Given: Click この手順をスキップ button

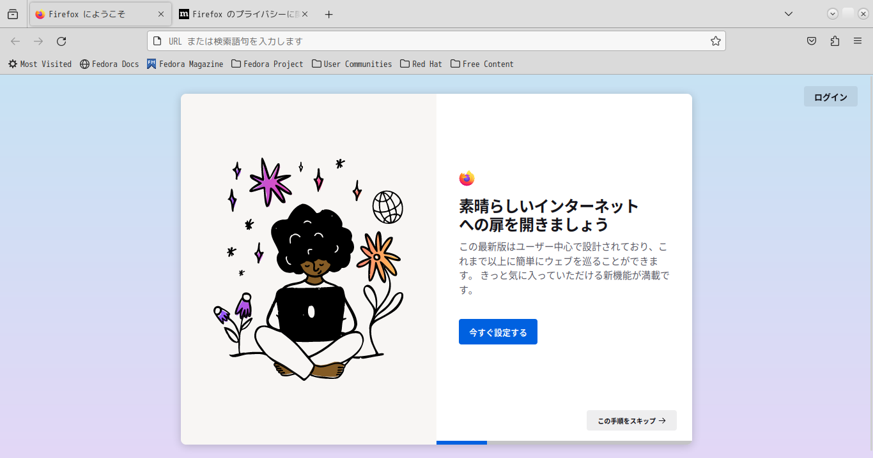Looking at the screenshot, I should coord(631,421).
